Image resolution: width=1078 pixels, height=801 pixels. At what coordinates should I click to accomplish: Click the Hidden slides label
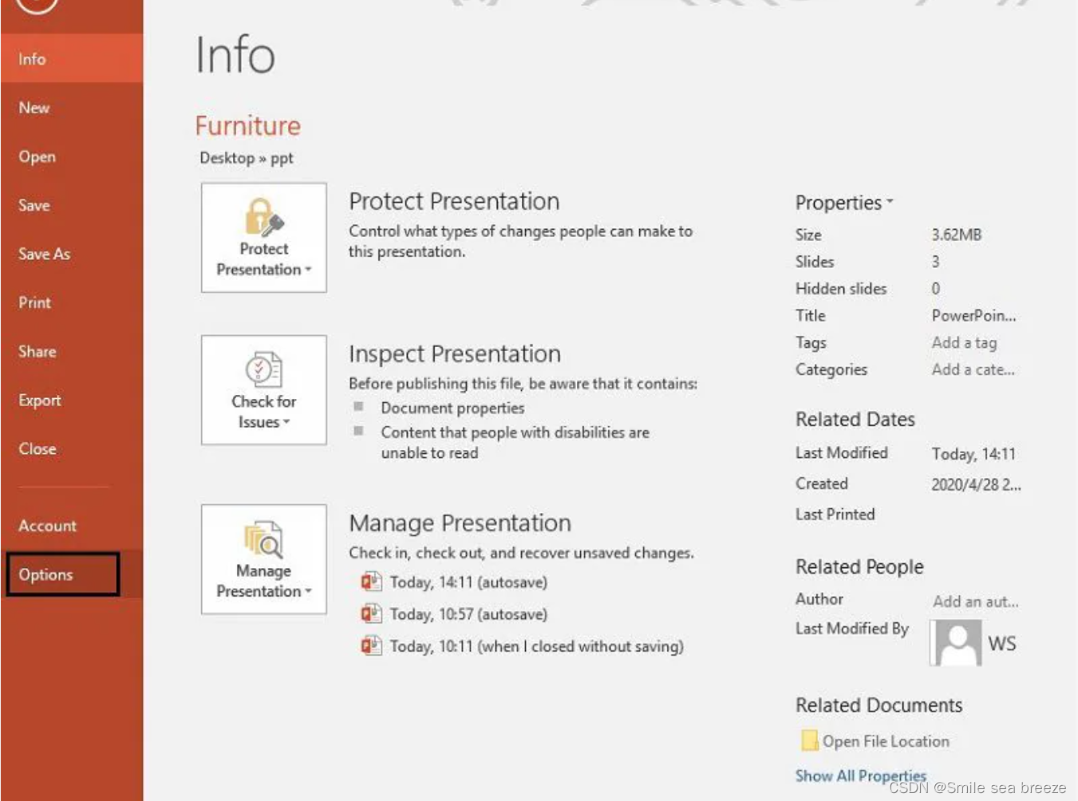point(841,289)
